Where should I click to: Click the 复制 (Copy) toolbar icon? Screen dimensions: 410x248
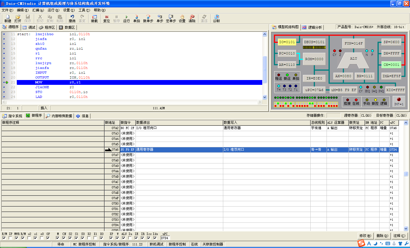pyautogui.click(x=50, y=18)
